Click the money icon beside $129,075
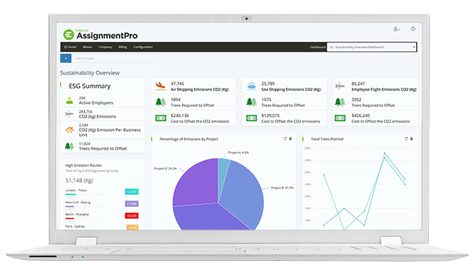 point(251,118)
